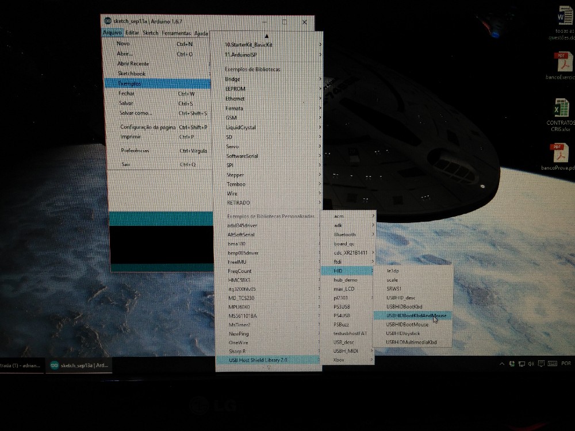Screen dimensions: 575x431
Task: Expand SD library examples
Action: pos(267,137)
